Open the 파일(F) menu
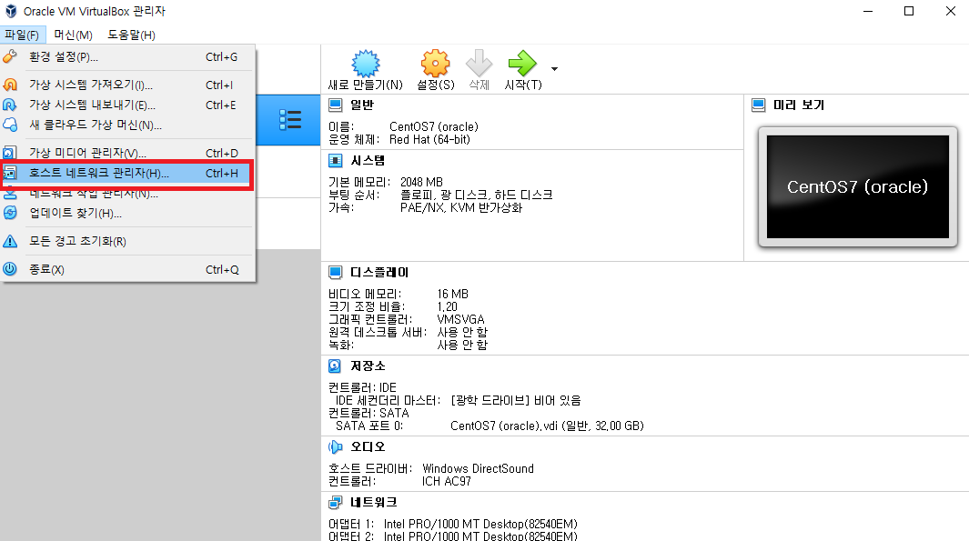 (22, 35)
